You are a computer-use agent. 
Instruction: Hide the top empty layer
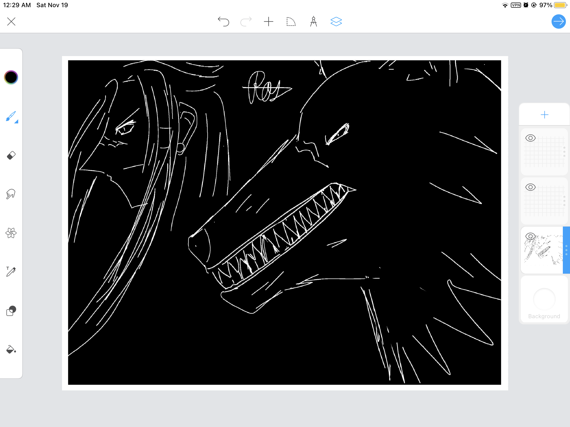tap(530, 138)
